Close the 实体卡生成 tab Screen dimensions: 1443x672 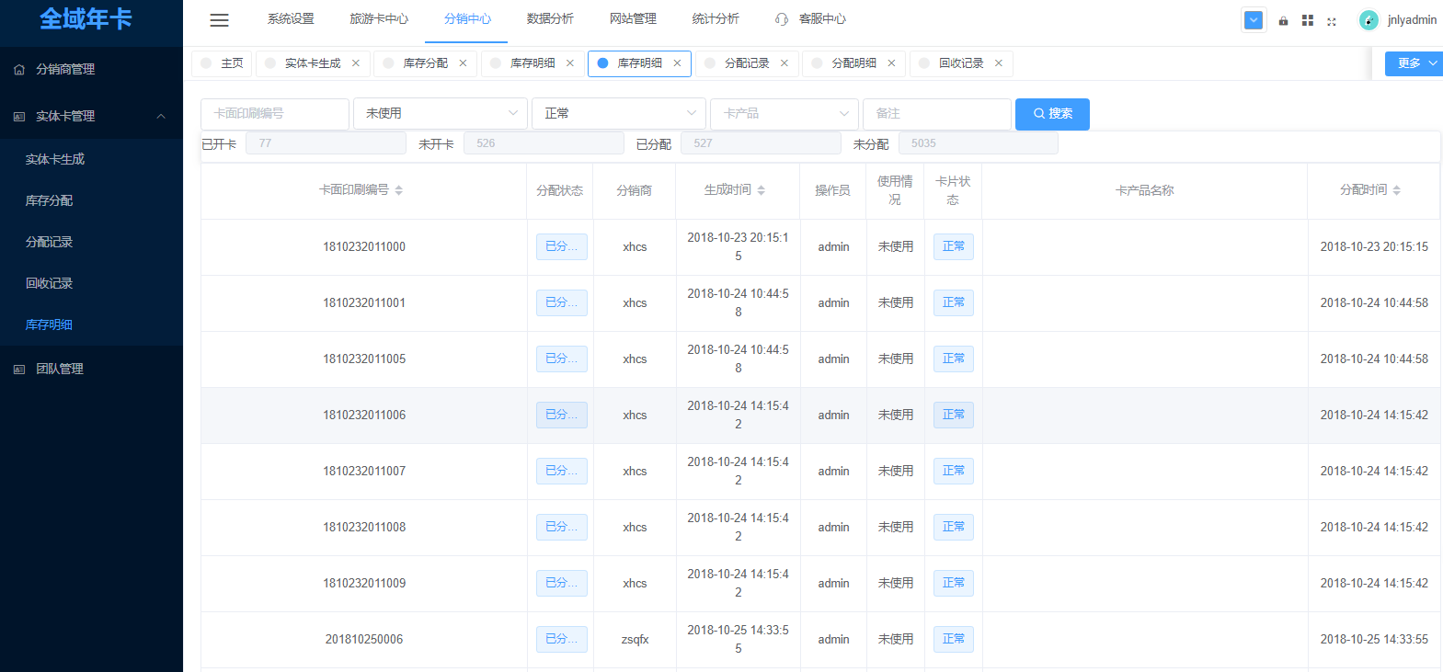tap(356, 63)
